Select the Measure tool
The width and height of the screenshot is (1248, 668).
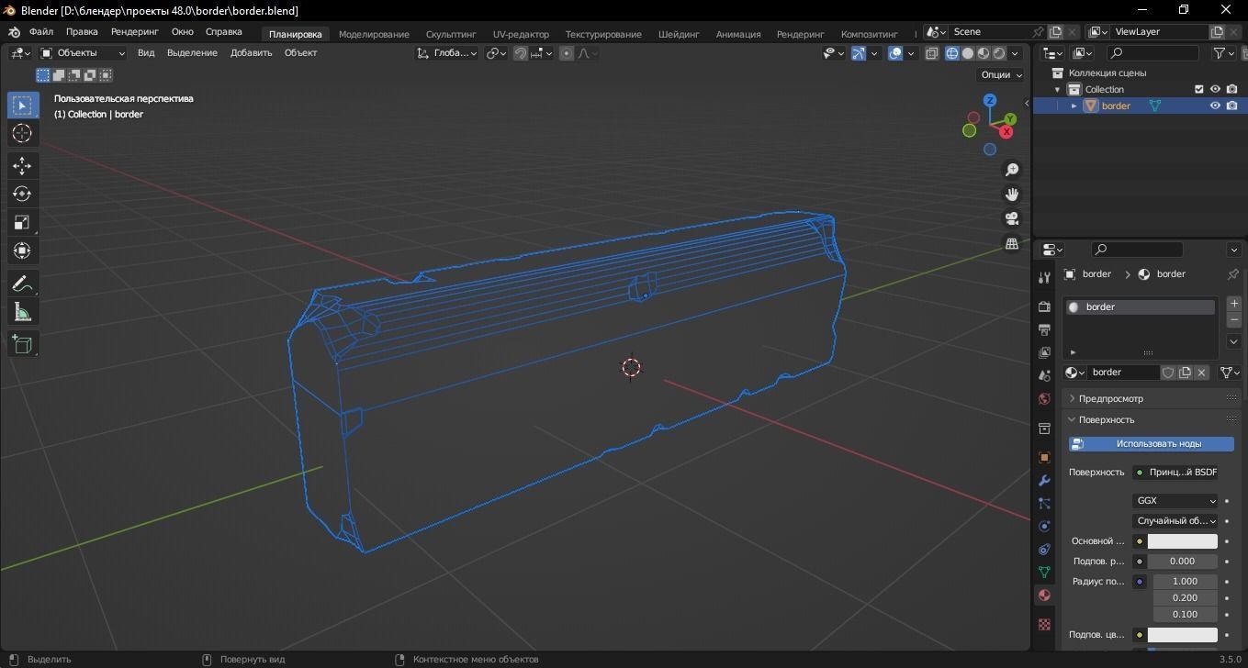point(22,312)
